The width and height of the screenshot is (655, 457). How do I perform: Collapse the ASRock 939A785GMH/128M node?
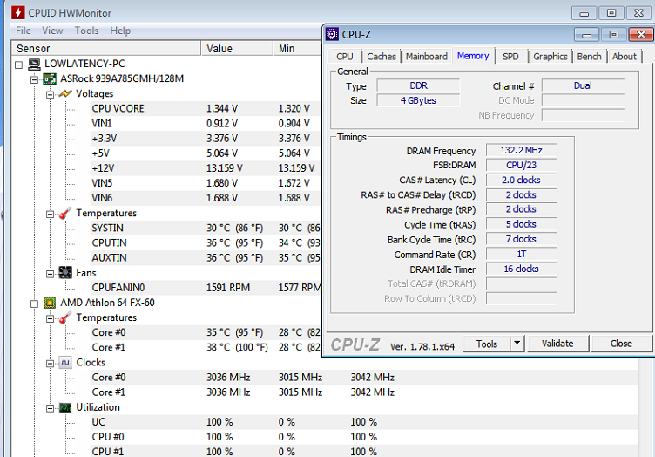click(x=34, y=79)
